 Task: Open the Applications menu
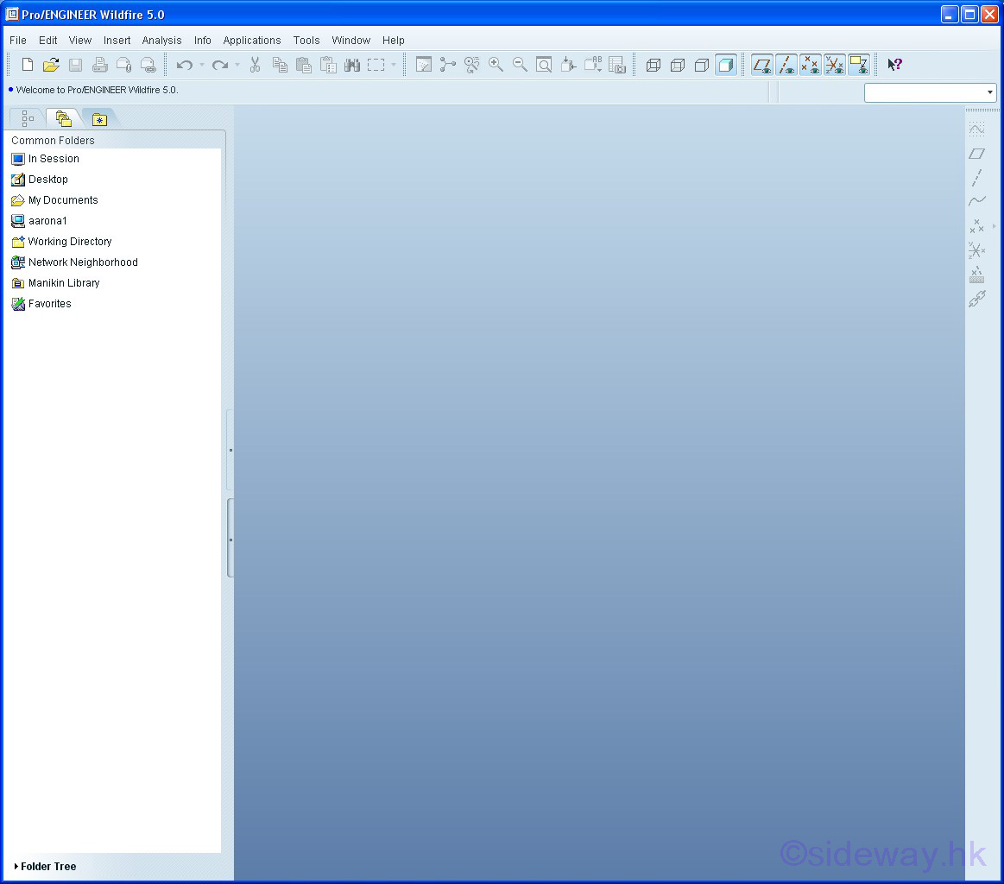251,41
